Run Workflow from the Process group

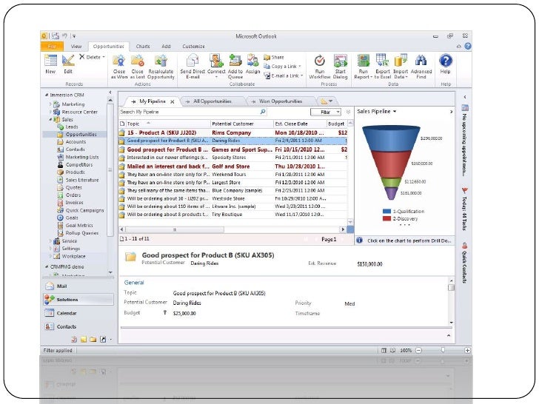[x=320, y=61]
